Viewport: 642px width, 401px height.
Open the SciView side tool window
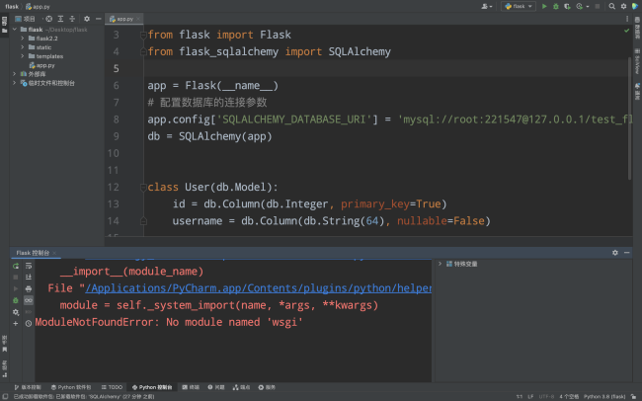[637, 61]
